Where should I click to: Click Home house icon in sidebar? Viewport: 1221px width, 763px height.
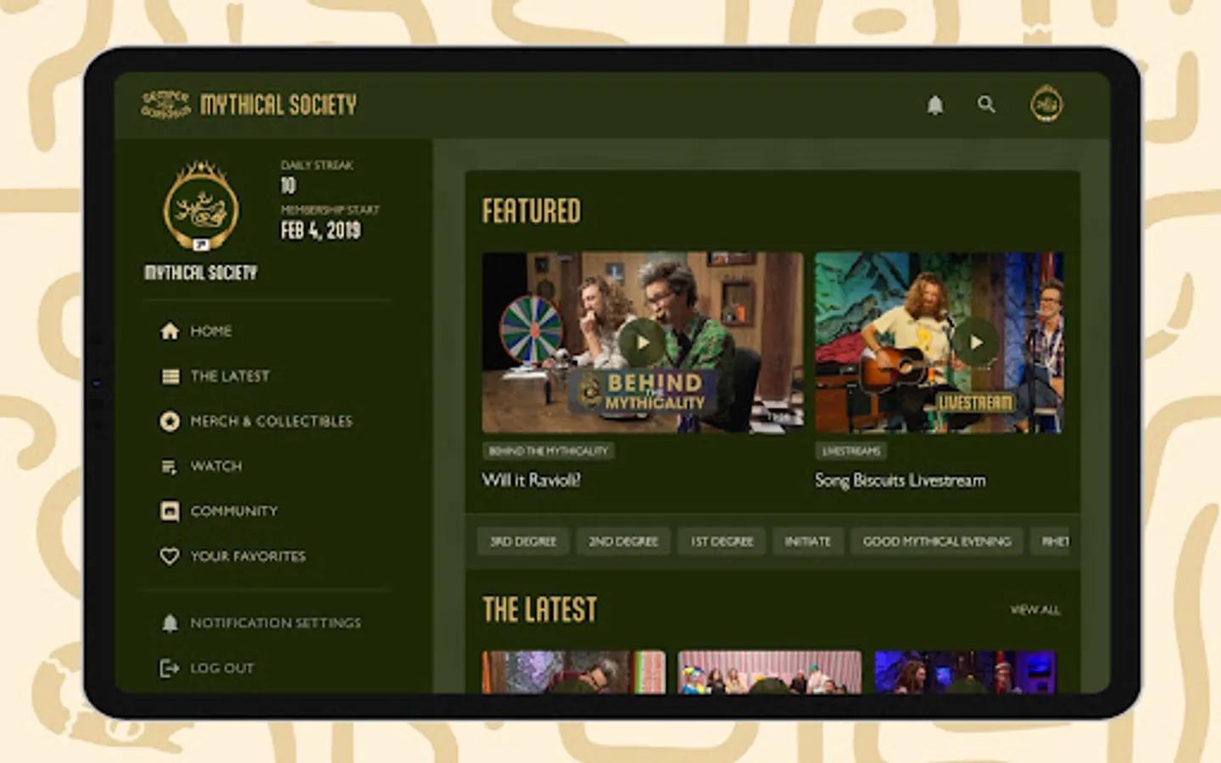pyautogui.click(x=170, y=331)
